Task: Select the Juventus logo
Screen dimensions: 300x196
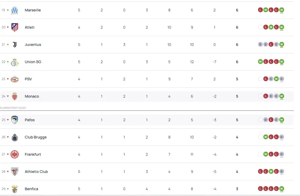Action: pyautogui.click(x=14, y=44)
